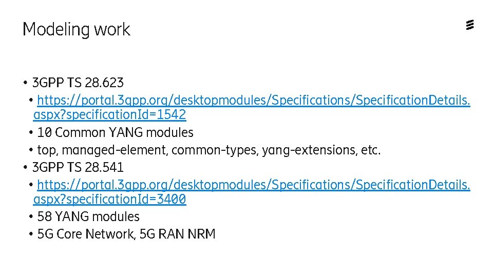Click the word 'work' in the title
Viewport: 493px width, 277px height.
(x=112, y=30)
